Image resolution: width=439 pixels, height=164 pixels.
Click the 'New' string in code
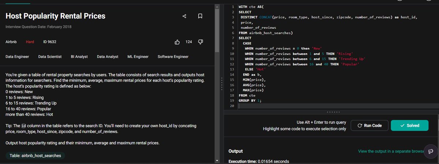click(317, 48)
